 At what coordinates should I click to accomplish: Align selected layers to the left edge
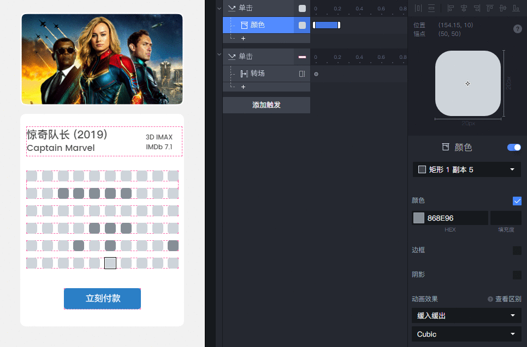[x=451, y=8]
